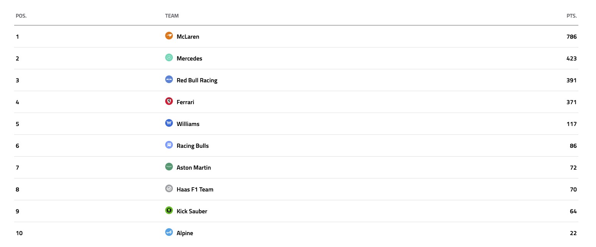Click the Alpine team logo icon

point(169,232)
